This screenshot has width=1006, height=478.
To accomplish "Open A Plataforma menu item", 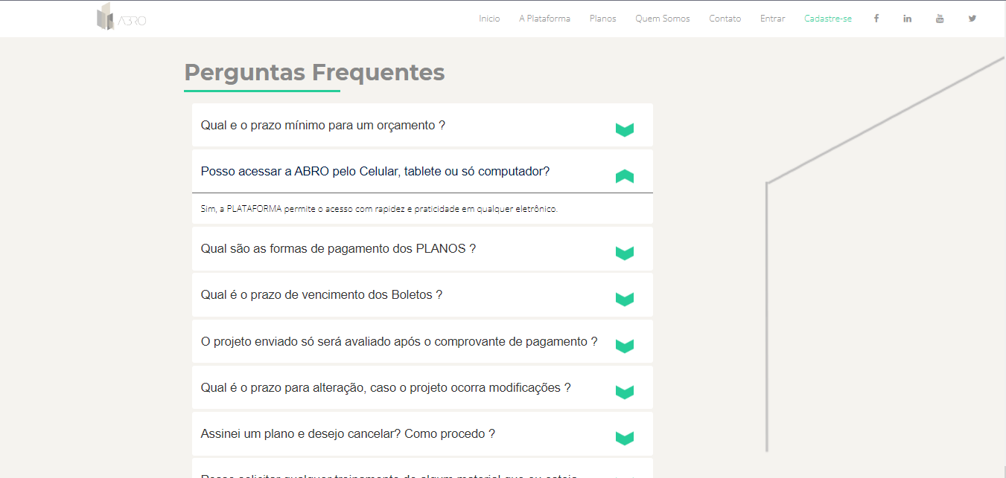I will coord(544,19).
